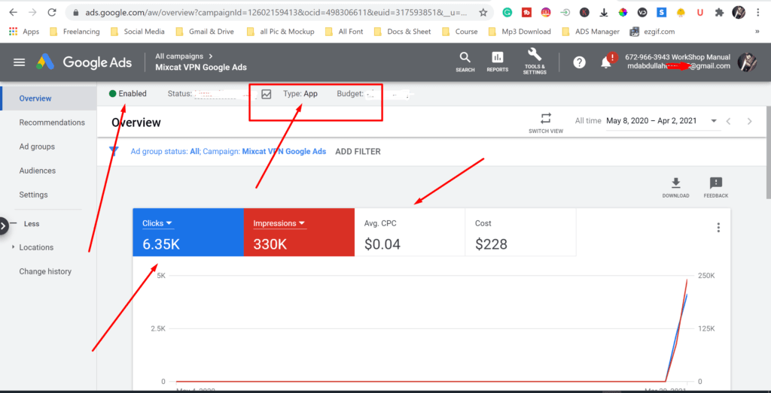Open Ad groups in sidebar
The height and width of the screenshot is (393, 771).
37,147
